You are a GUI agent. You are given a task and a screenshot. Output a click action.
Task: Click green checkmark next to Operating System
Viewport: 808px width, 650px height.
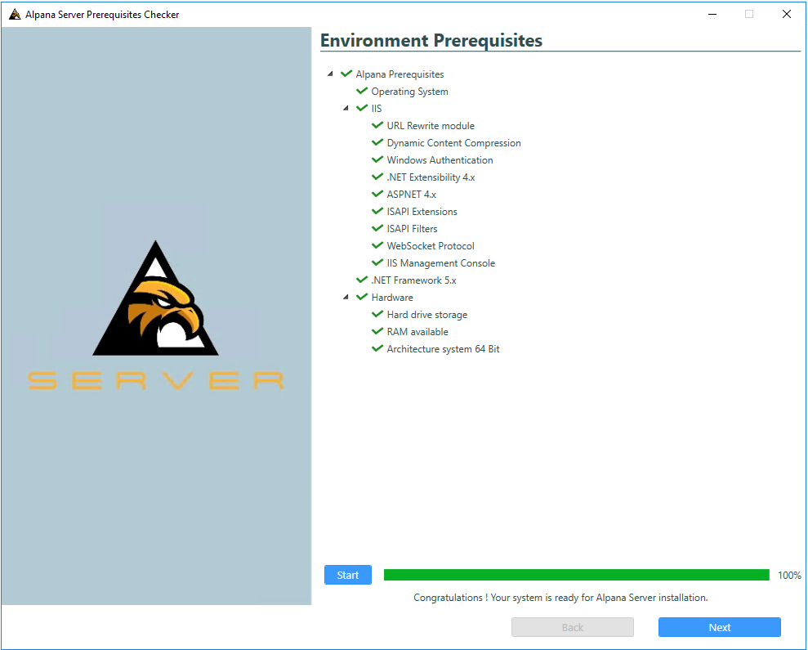[x=362, y=91]
